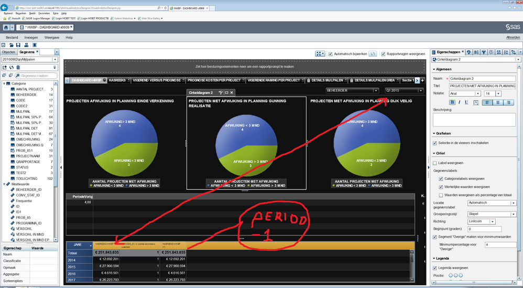Open the BEHEERDER filter dropdown
This screenshot has width=523, height=288.
coord(376,90)
